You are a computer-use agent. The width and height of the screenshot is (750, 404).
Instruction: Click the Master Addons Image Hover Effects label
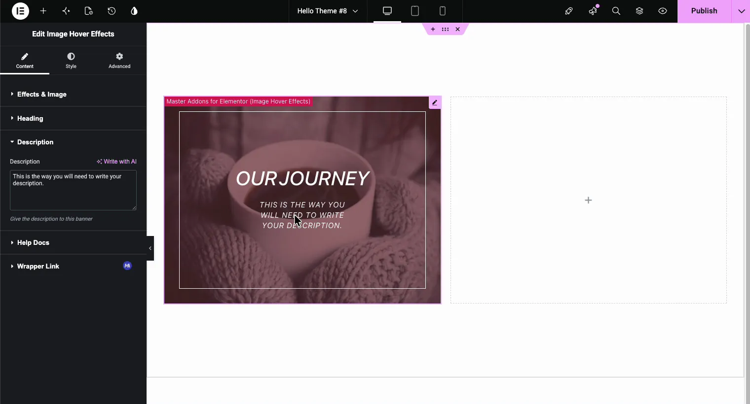[x=238, y=101]
